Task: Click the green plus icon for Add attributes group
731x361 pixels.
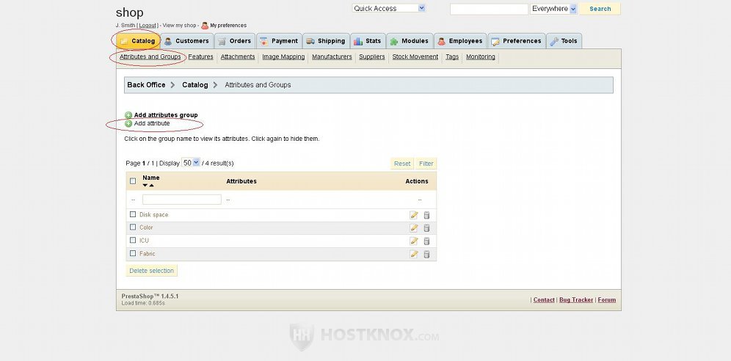Action: 128,115
